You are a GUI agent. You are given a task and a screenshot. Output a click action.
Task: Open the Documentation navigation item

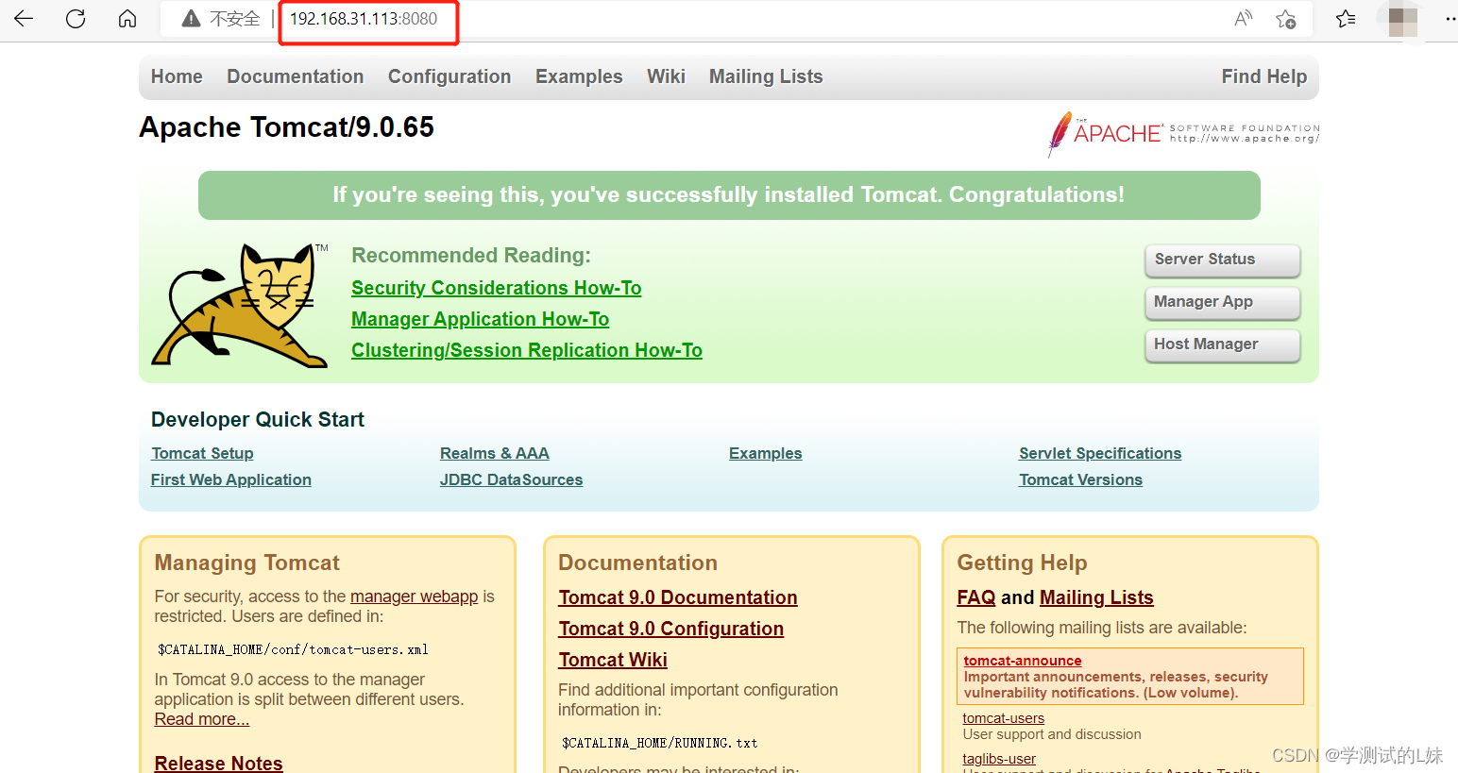[296, 76]
